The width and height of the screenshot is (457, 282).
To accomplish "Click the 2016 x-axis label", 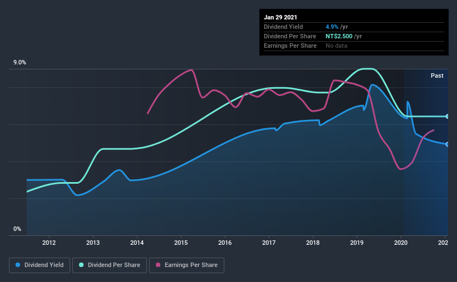I will [225, 243].
